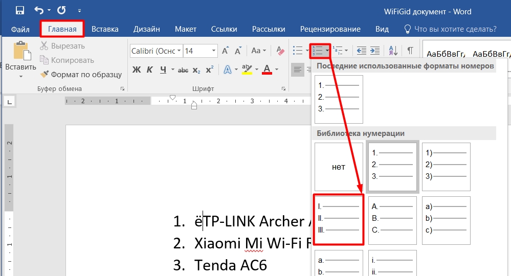511x276 pixels.
Task: Open the font color dropdown arrow
Action: point(277,70)
